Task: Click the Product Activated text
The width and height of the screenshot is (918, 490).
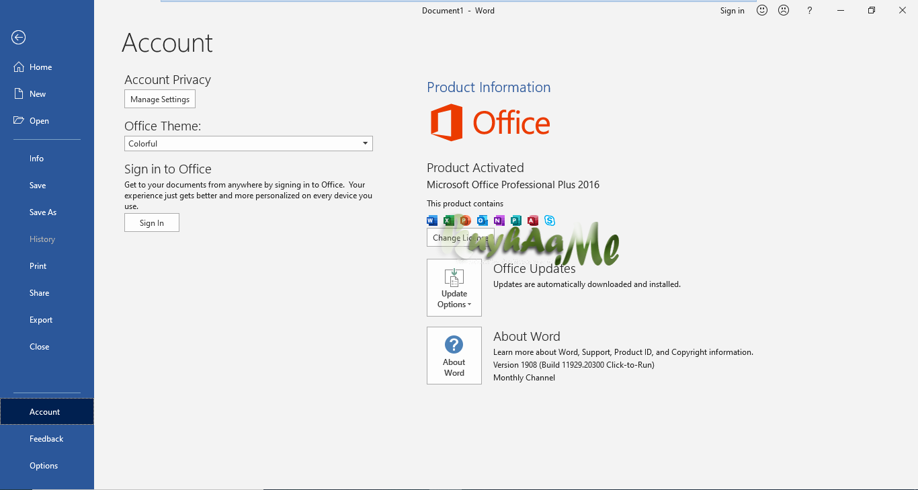Action: [x=475, y=168]
